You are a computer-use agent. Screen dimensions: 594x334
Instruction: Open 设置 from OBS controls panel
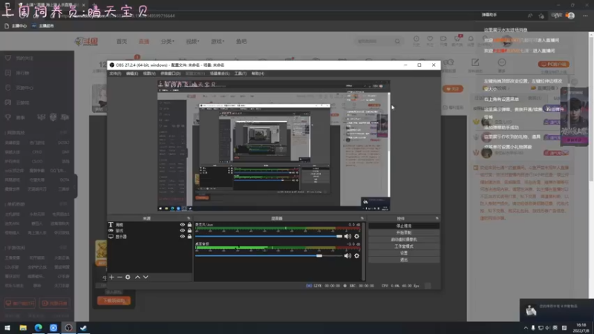404,253
